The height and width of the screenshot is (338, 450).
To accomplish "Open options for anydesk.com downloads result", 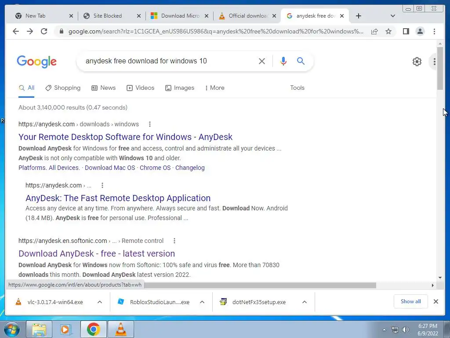I will pyautogui.click(x=149, y=124).
